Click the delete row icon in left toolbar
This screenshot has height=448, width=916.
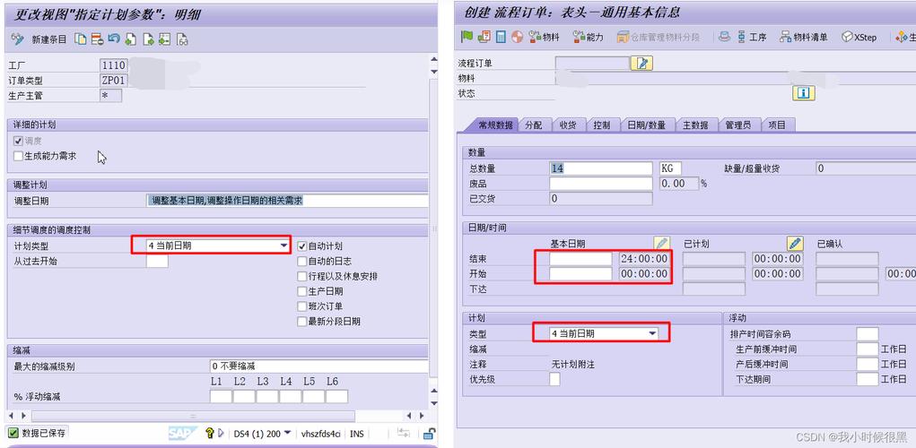97,39
